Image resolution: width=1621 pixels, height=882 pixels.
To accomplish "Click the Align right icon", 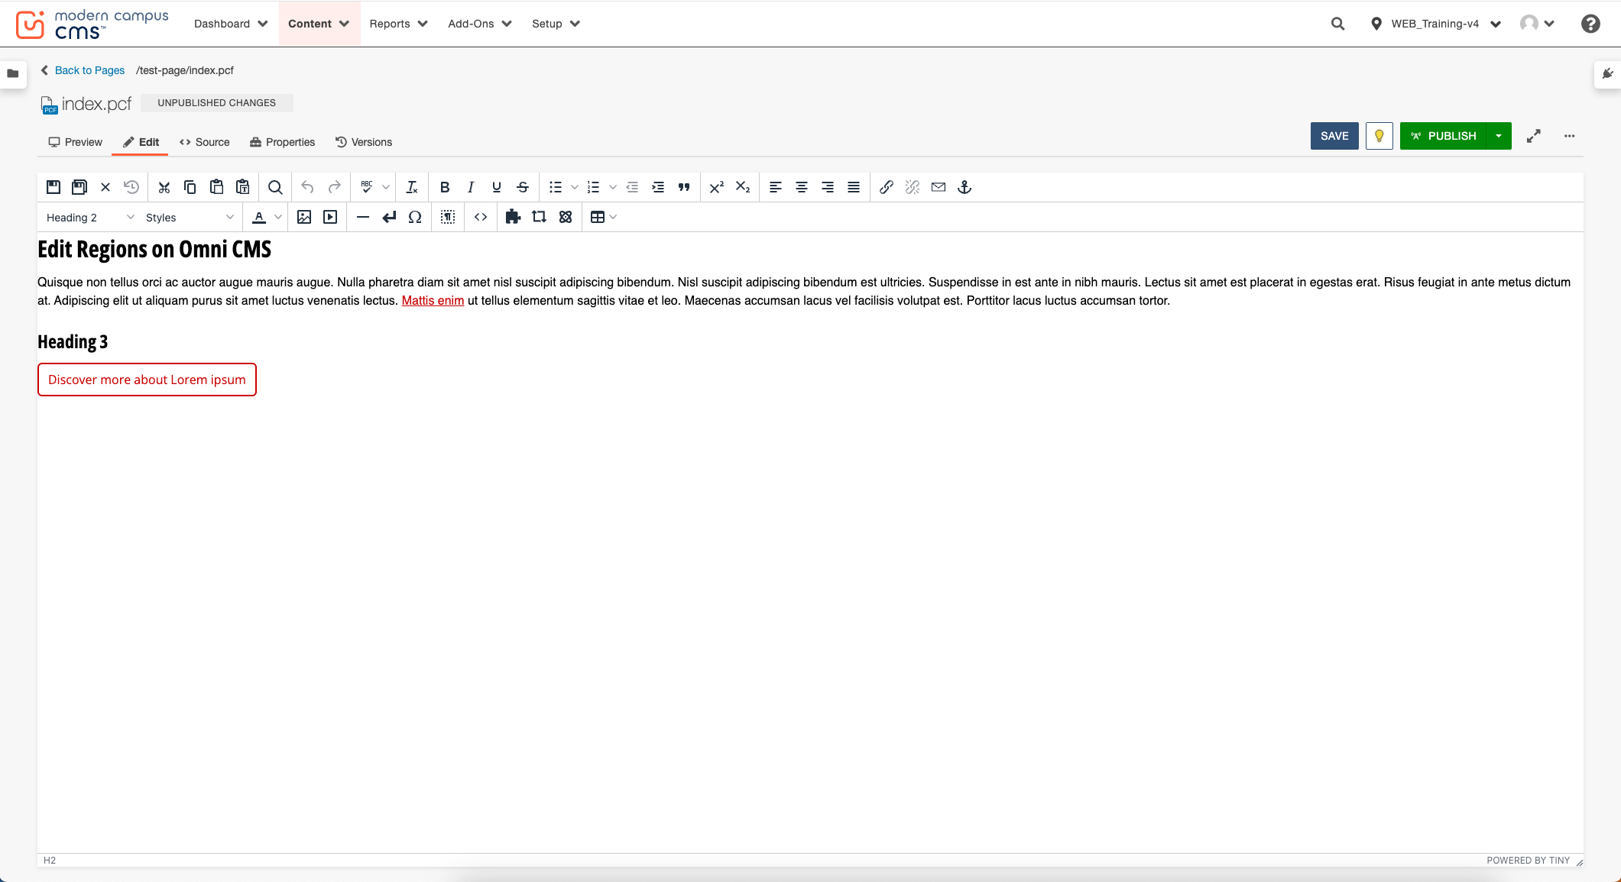I will (828, 187).
